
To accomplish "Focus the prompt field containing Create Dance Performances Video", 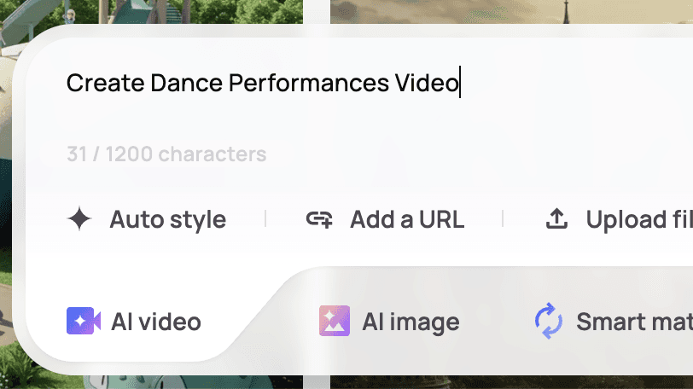I will tap(359, 83).
